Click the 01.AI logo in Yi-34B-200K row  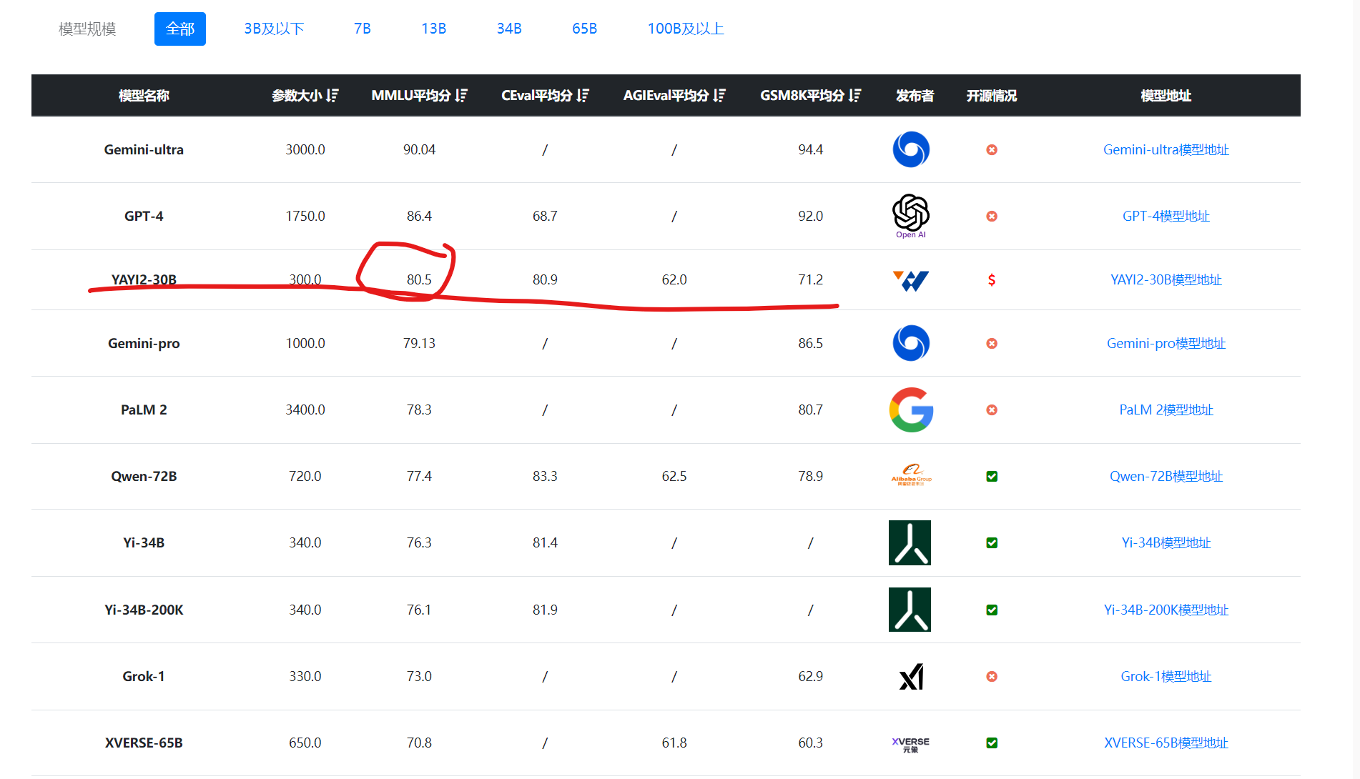(x=910, y=610)
